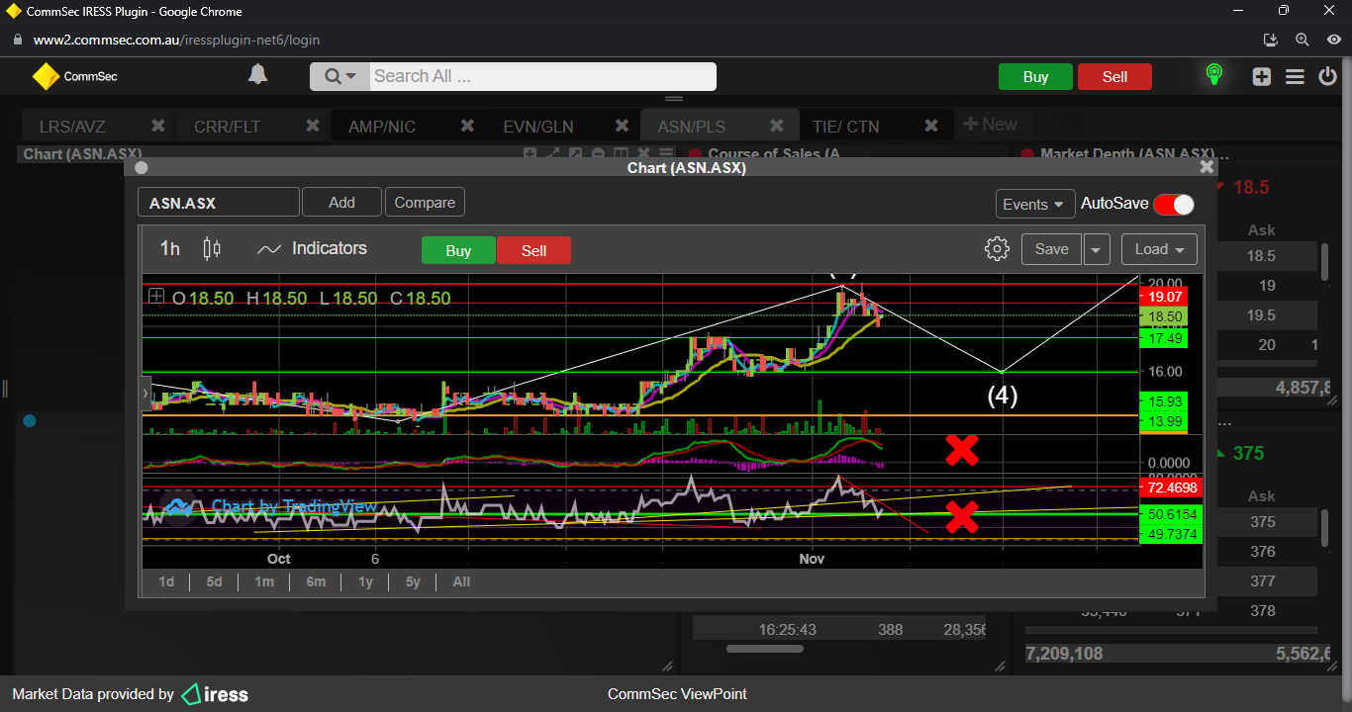Open the Events dropdown
The image size is (1352, 712).
pyautogui.click(x=1034, y=204)
